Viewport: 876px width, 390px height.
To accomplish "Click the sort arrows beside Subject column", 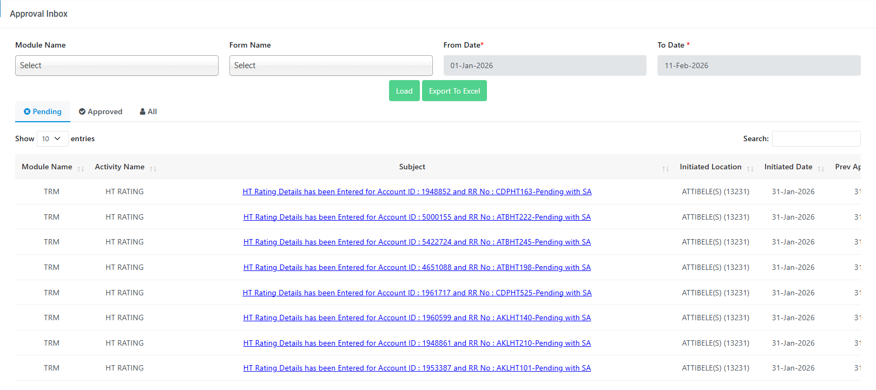I will click(666, 169).
